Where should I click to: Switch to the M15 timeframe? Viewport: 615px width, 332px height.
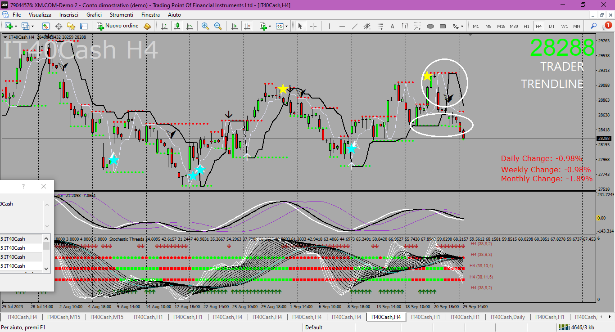point(501,26)
